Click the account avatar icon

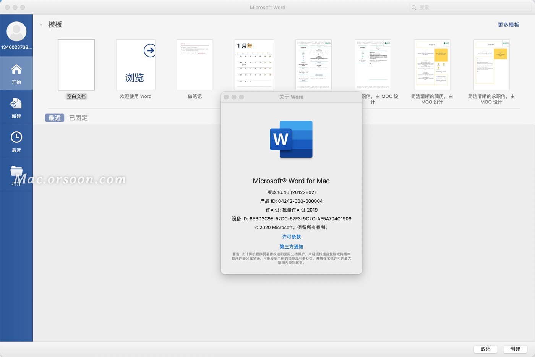16,31
